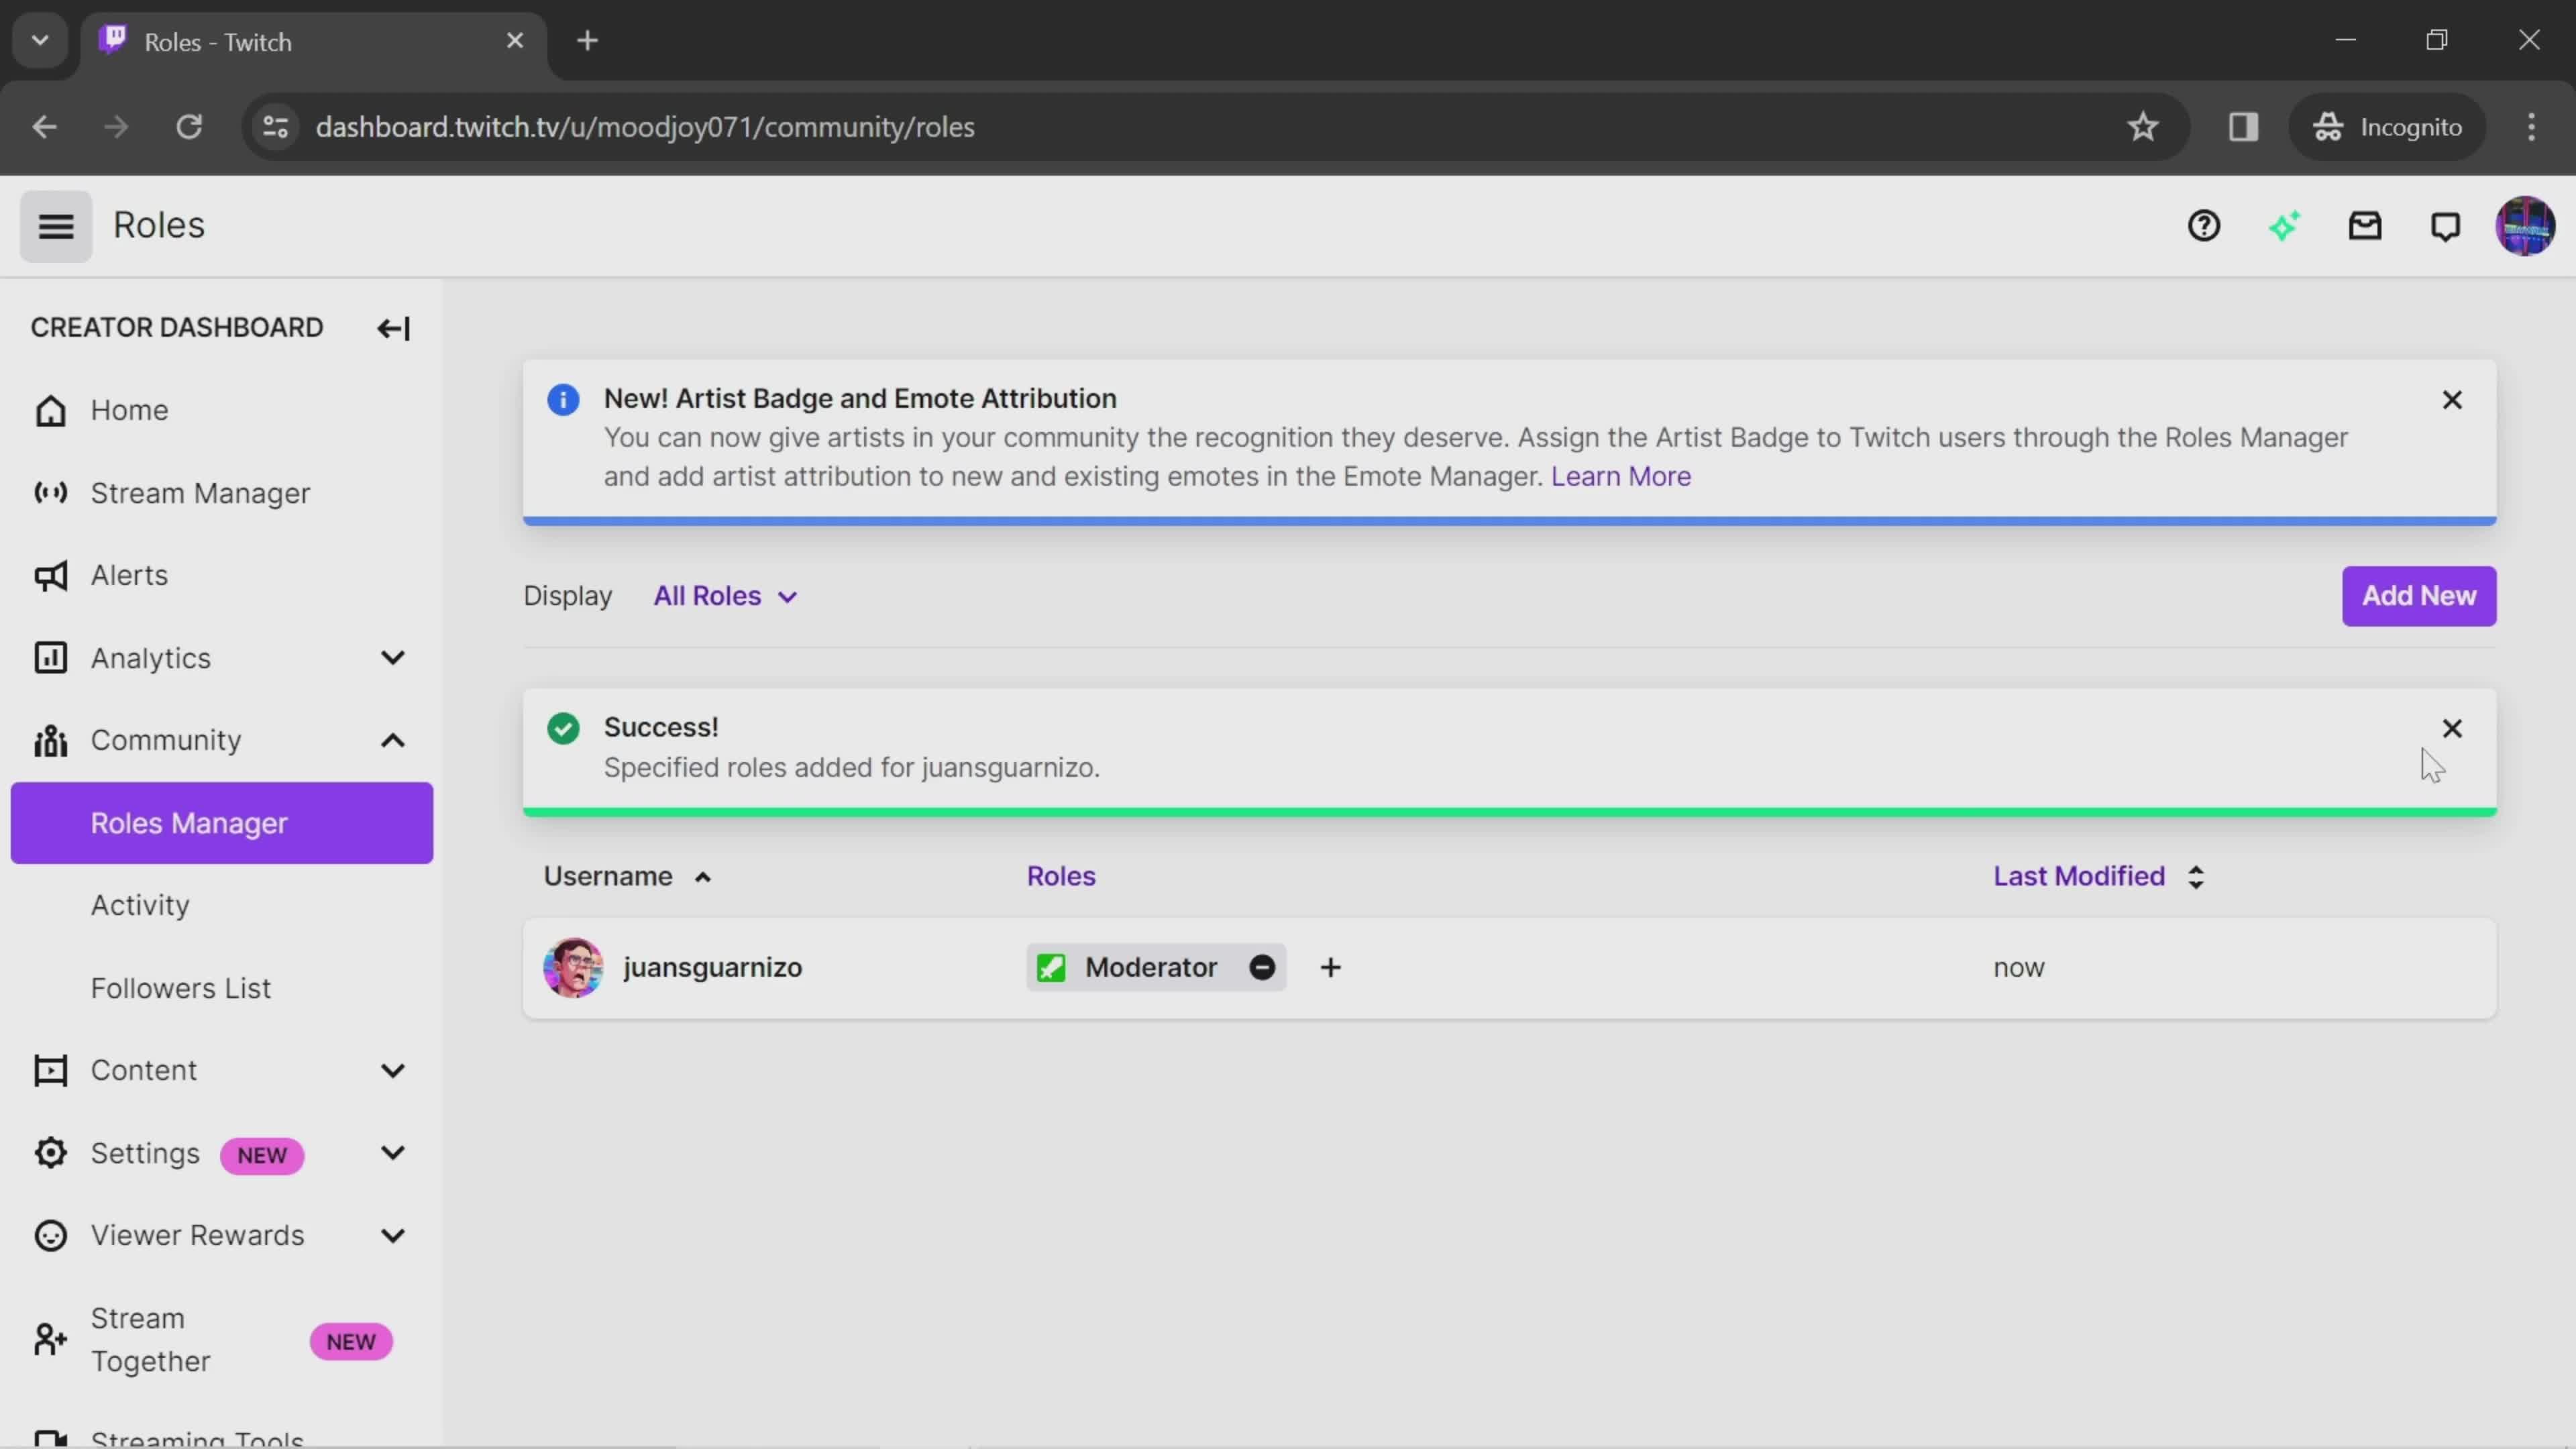Screen dimensions: 2576x1449
Task: Sort by Roles column header
Action: [x=1060, y=875]
